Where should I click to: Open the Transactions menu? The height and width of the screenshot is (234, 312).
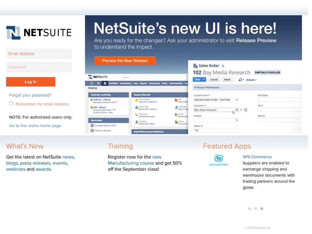pyautogui.click(x=126, y=83)
